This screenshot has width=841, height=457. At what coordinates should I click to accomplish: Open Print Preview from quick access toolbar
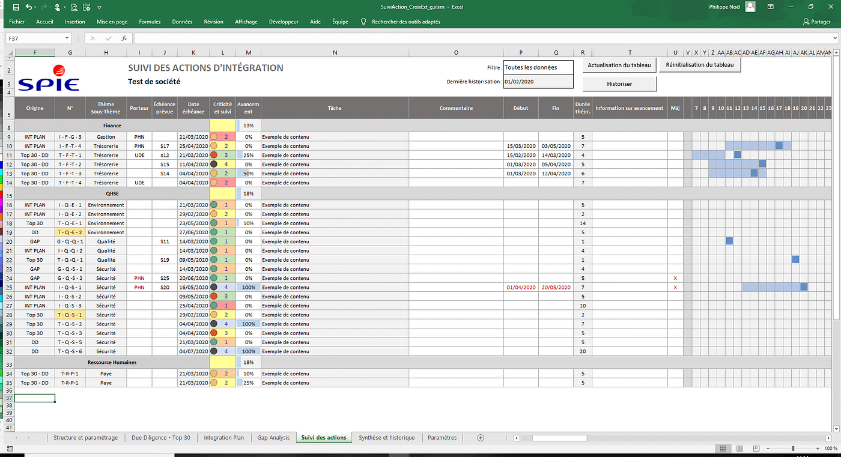[74, 8]
